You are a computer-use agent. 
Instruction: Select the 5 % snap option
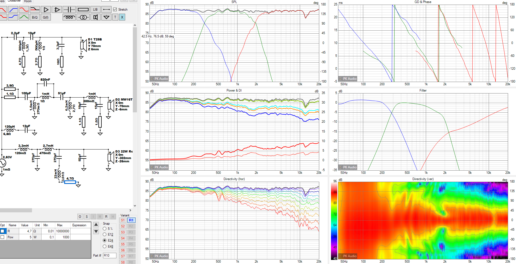(104, 229)
